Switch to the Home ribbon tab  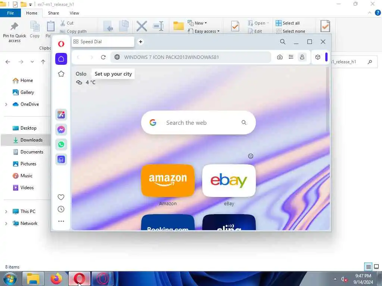32,13
